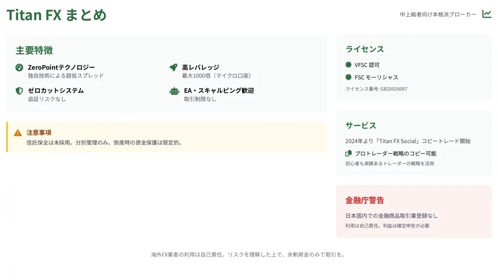The image size is (498, 280).
Task: Click the サービス card heading
Action: tap(361, 125)
